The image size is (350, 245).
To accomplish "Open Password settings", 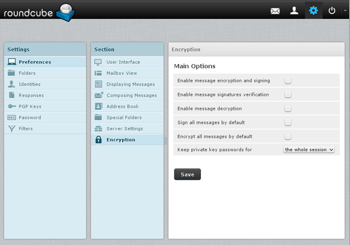I will click(x=45, y=117).
